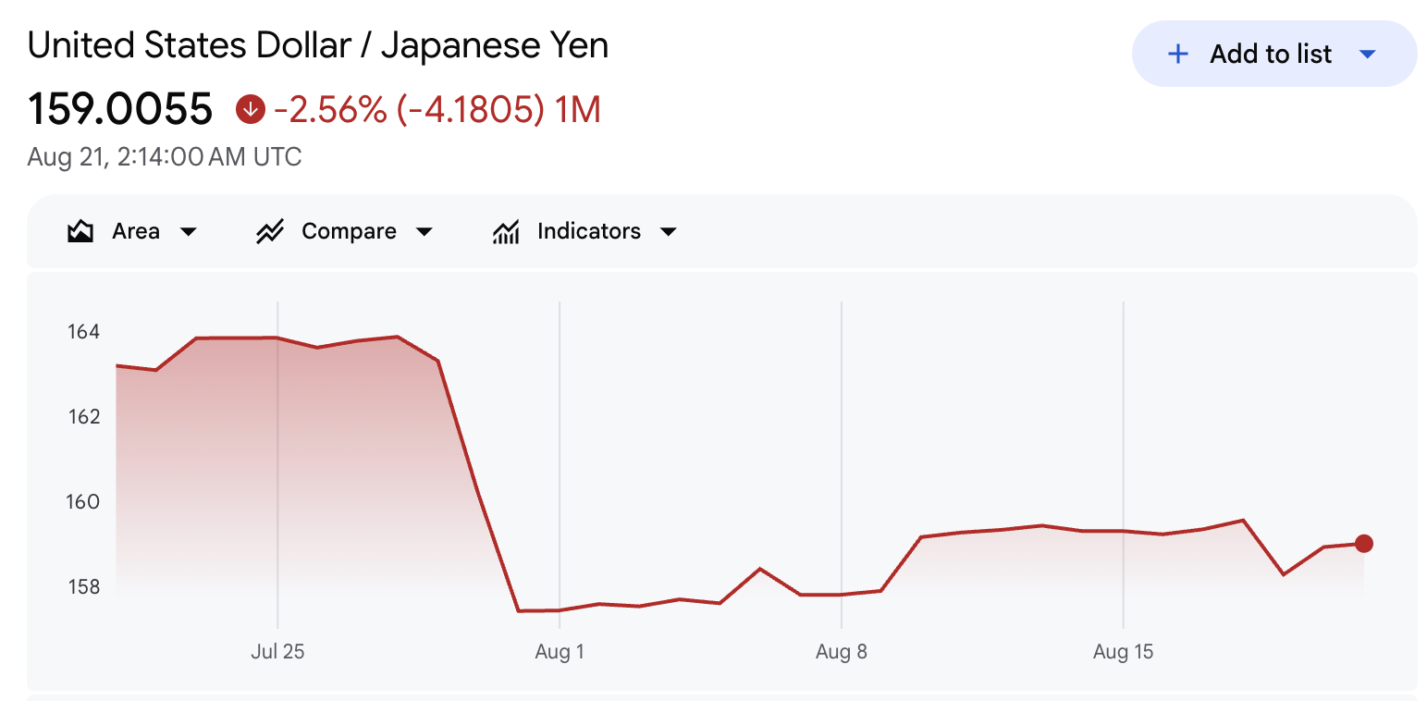
Task: Expand the Compare dropdown arrow
Action: (x=424, y=231)
